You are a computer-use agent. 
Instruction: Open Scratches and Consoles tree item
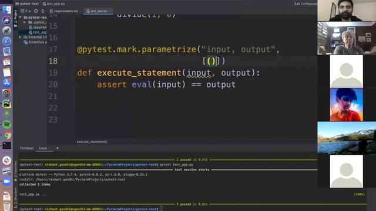35,42
